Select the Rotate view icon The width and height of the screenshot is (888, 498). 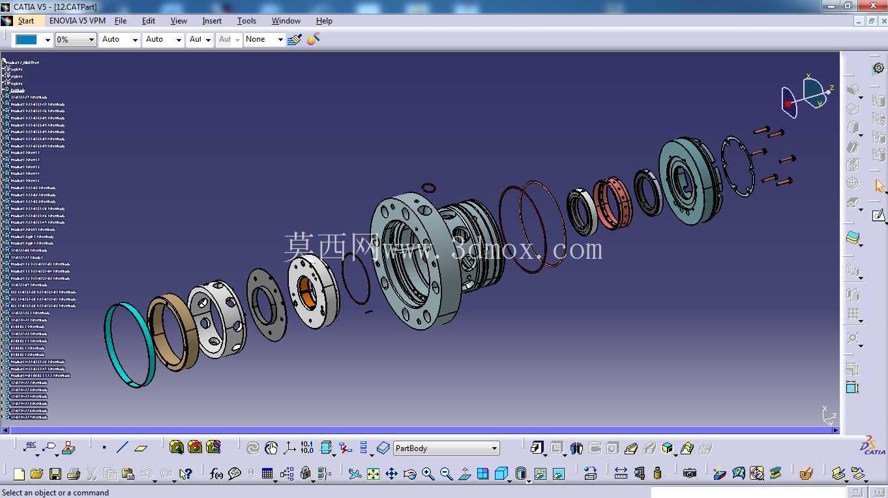tap(409, 474)
